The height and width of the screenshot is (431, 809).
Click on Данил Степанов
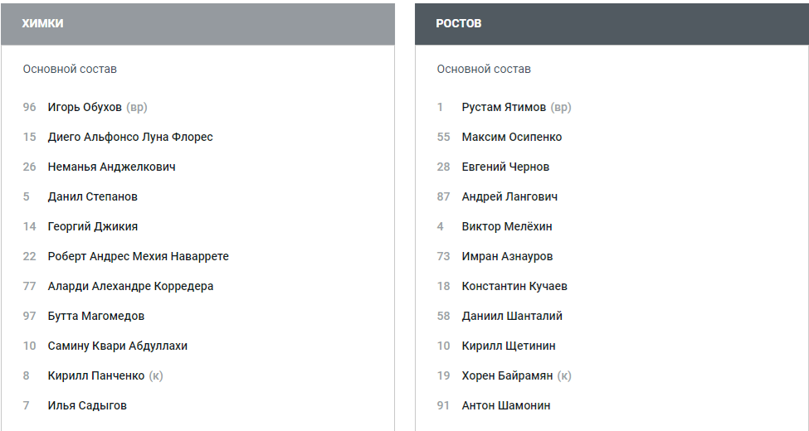click(92, 196)
